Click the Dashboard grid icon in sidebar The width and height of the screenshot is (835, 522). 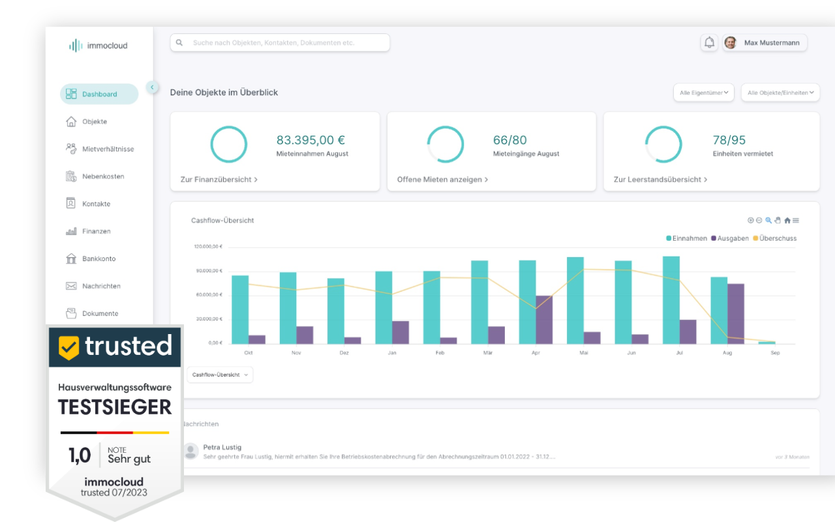(x=72, y=94)
